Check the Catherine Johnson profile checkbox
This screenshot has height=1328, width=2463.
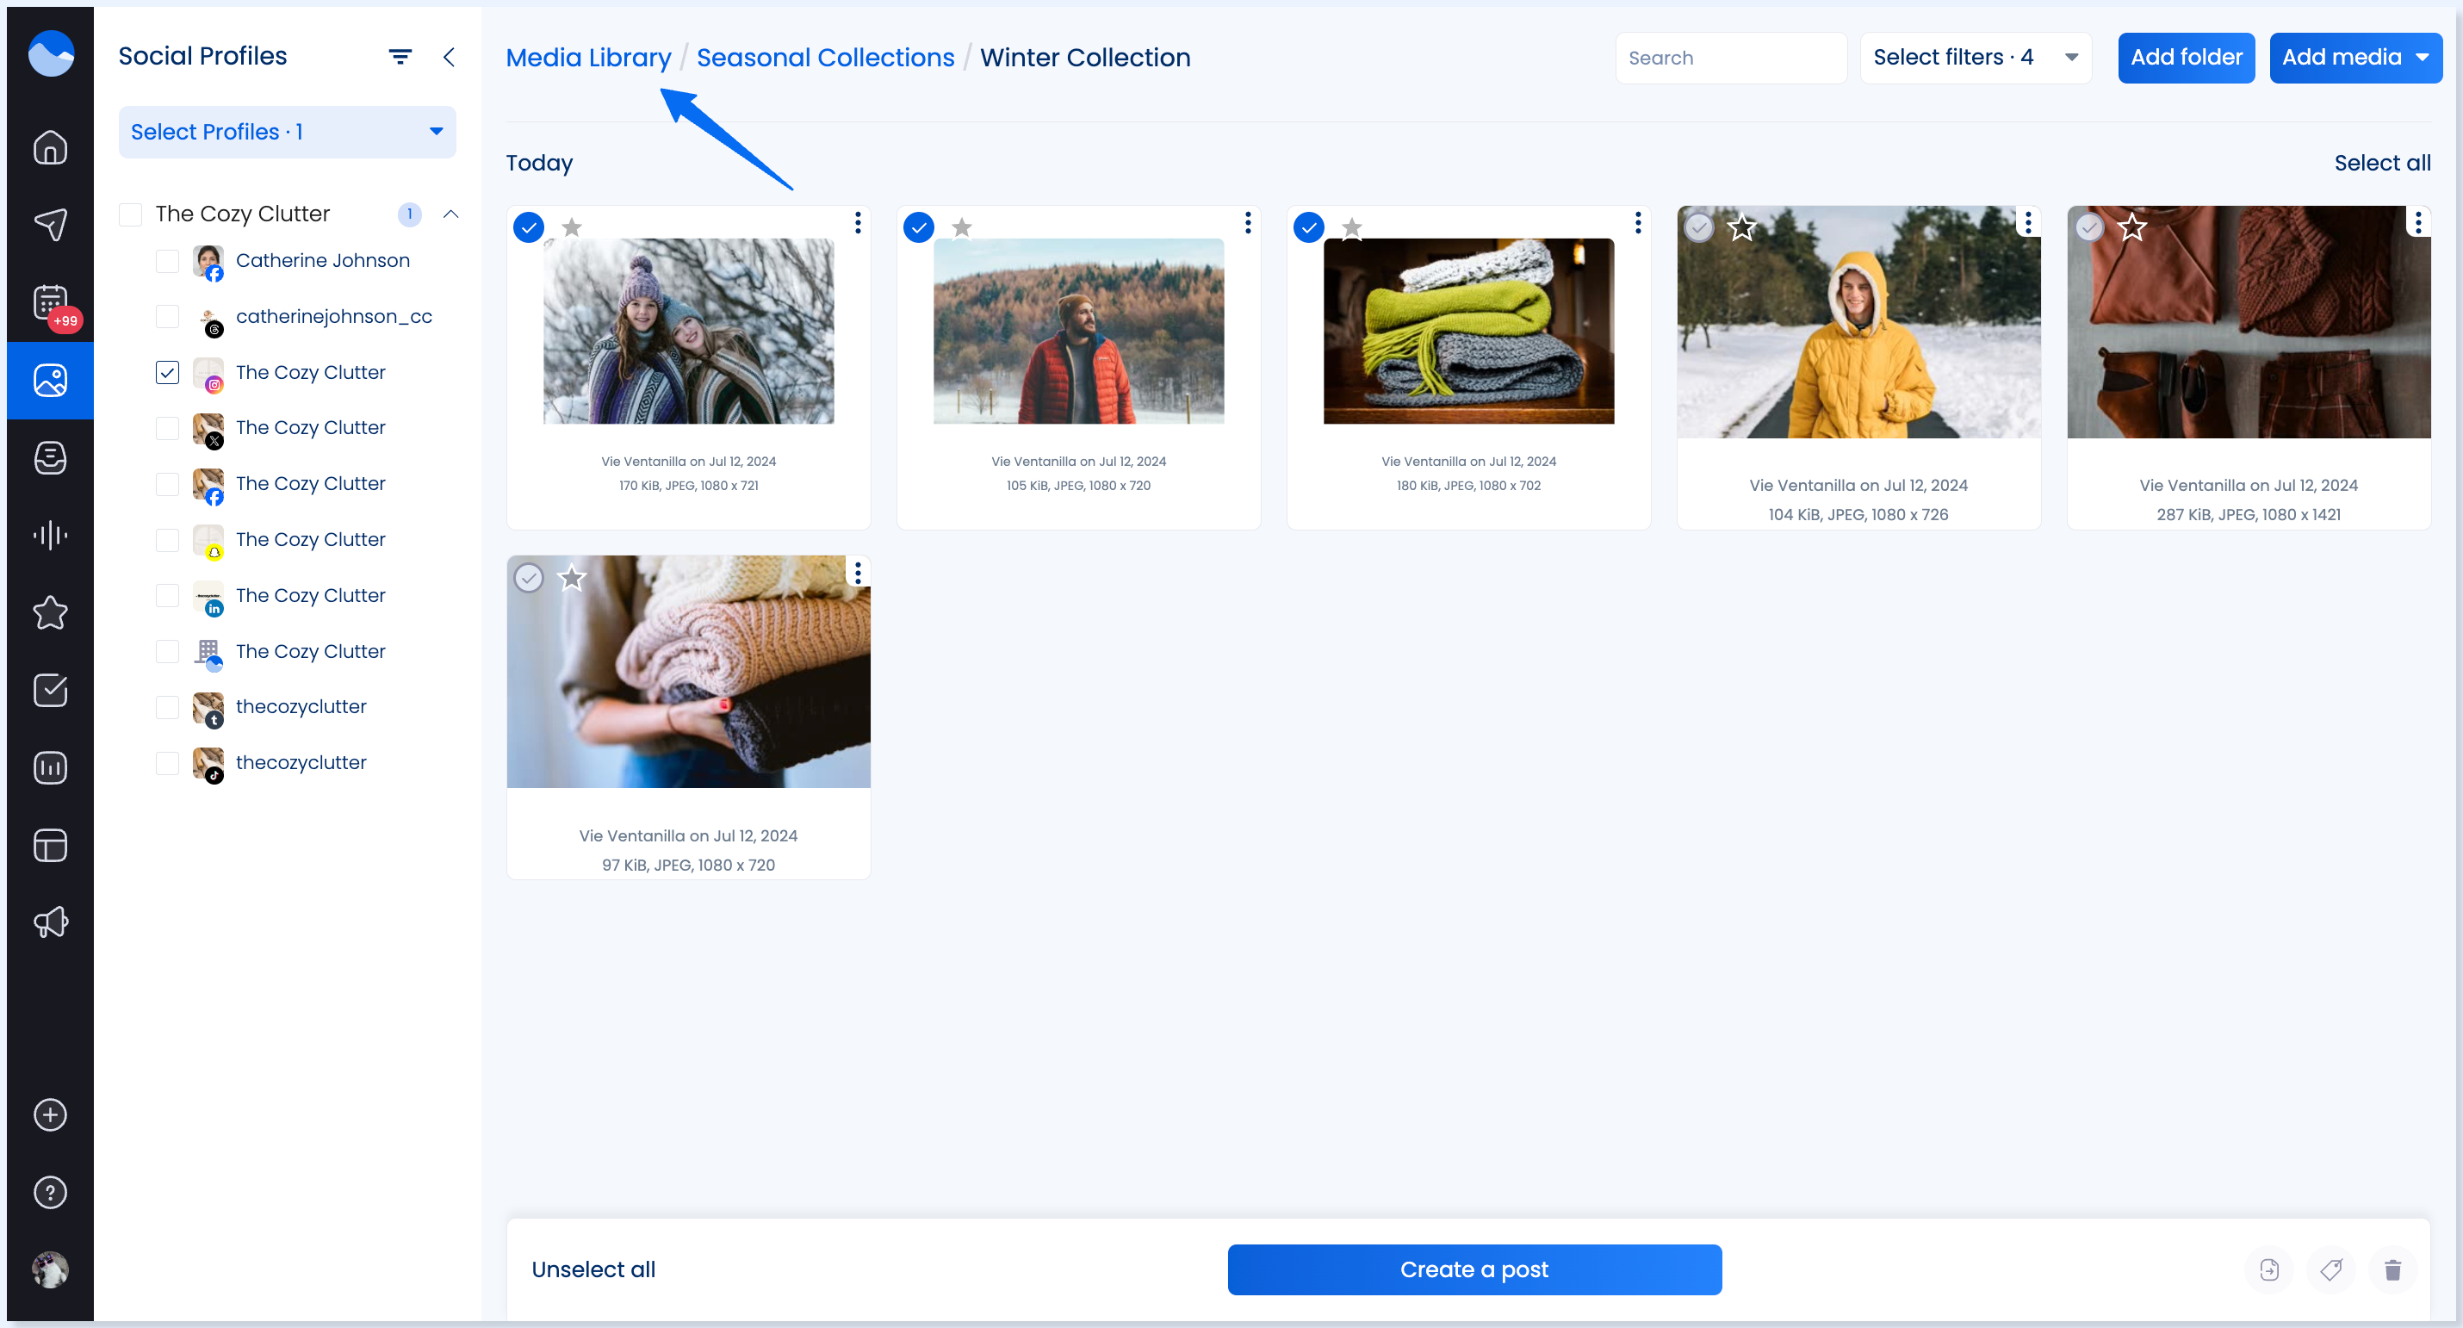click(167, 261)
